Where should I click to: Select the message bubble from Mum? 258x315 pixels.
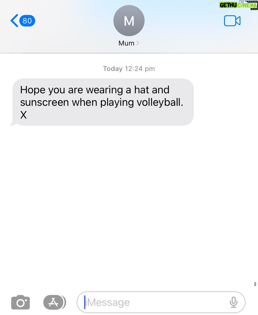(102, 102)
